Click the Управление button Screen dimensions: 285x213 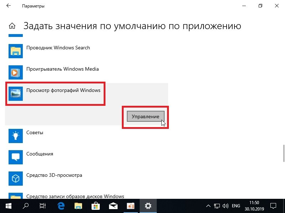pos(146,116)
